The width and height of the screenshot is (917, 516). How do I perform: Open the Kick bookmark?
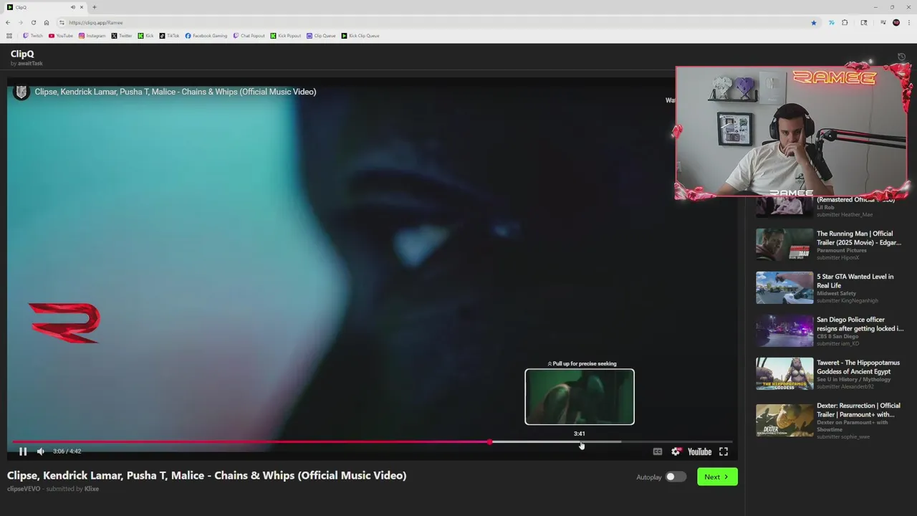point(145,36)
